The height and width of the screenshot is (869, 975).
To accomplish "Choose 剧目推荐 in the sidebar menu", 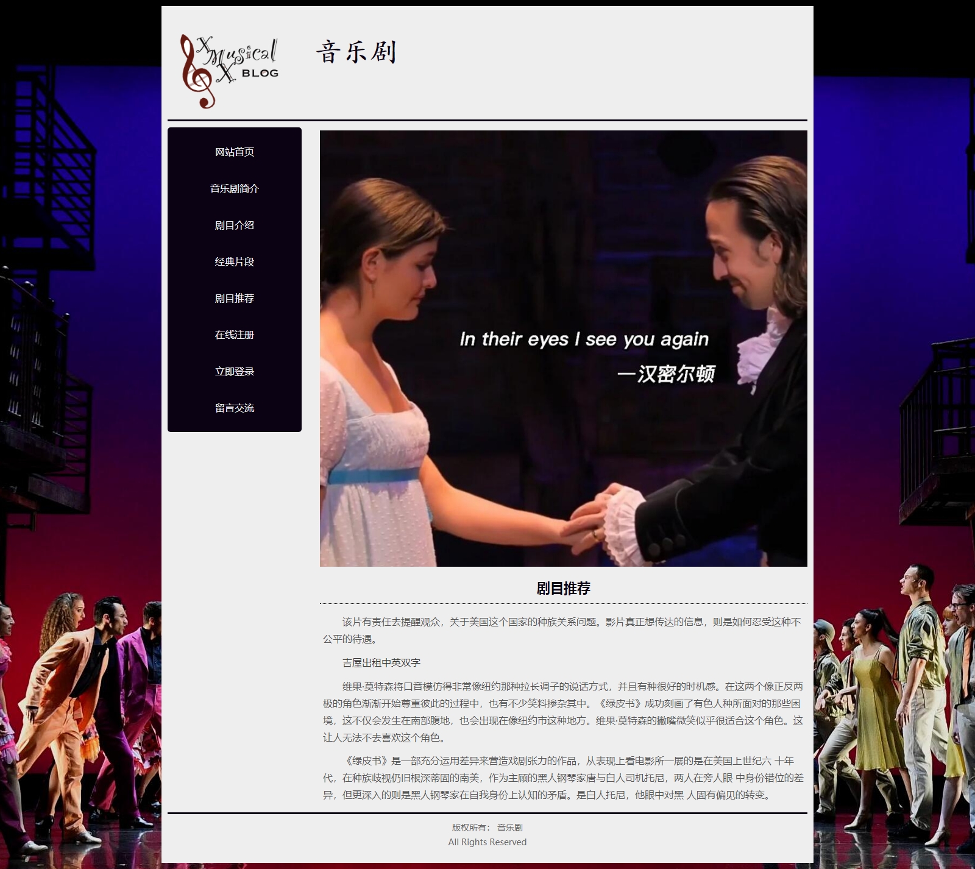I will pos(235,298).
